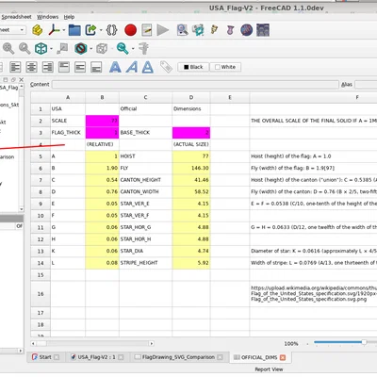Image resolution: width=377 pixels, height=377 pixels.
Task: Align cell text to the left
Action: click(15, 67)
